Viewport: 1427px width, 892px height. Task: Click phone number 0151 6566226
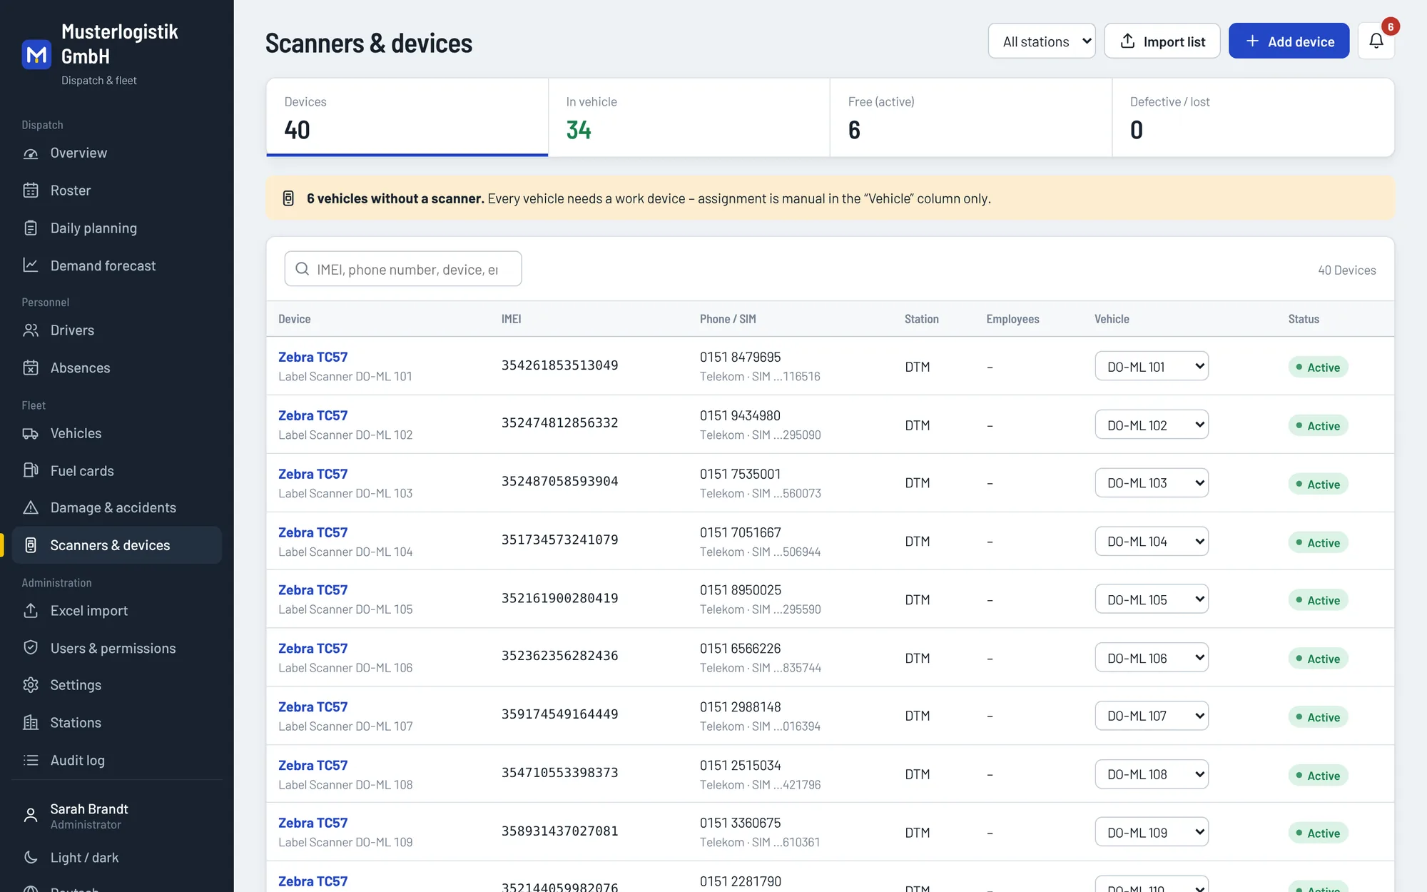740,649
